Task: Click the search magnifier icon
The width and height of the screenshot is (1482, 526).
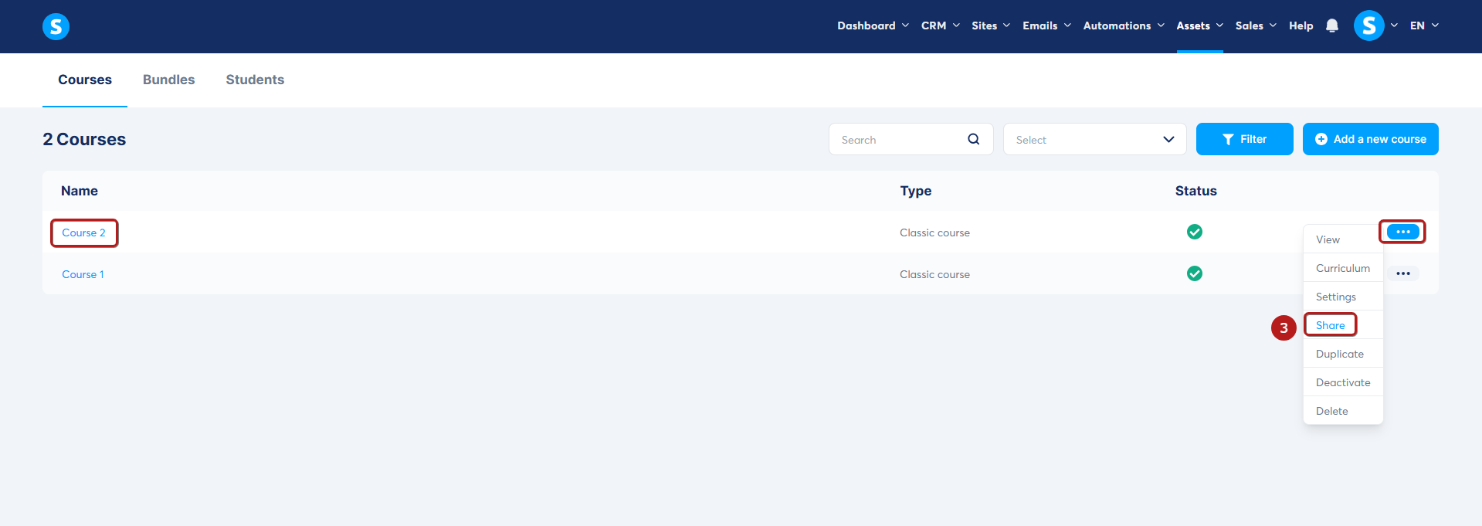Action: click(973, 139)
